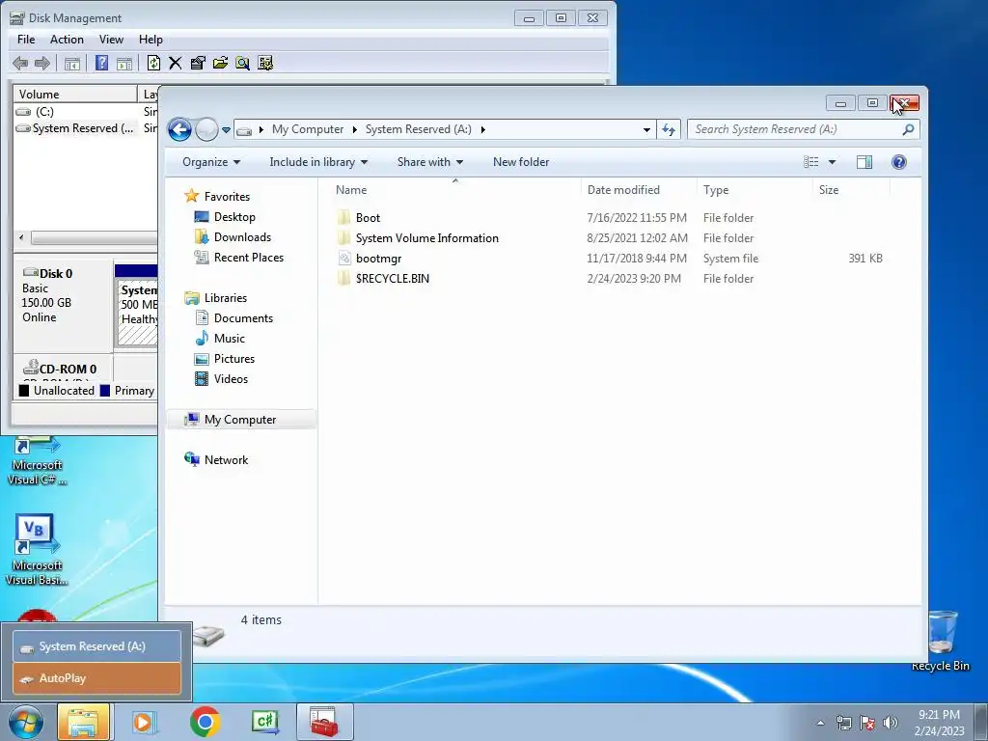The image size is (988, 741).
Task: Open Recent Places in the navigation pane
Action: click(239, 257)
